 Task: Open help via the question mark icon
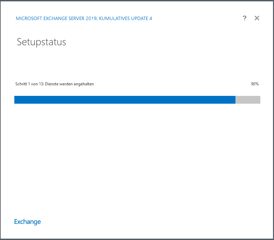244,18
